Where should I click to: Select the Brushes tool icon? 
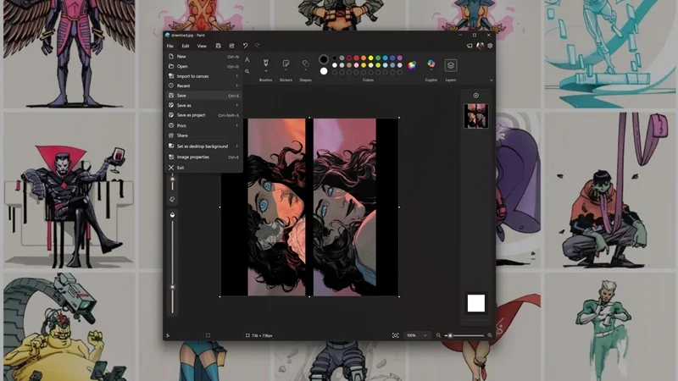pos(265,63)
